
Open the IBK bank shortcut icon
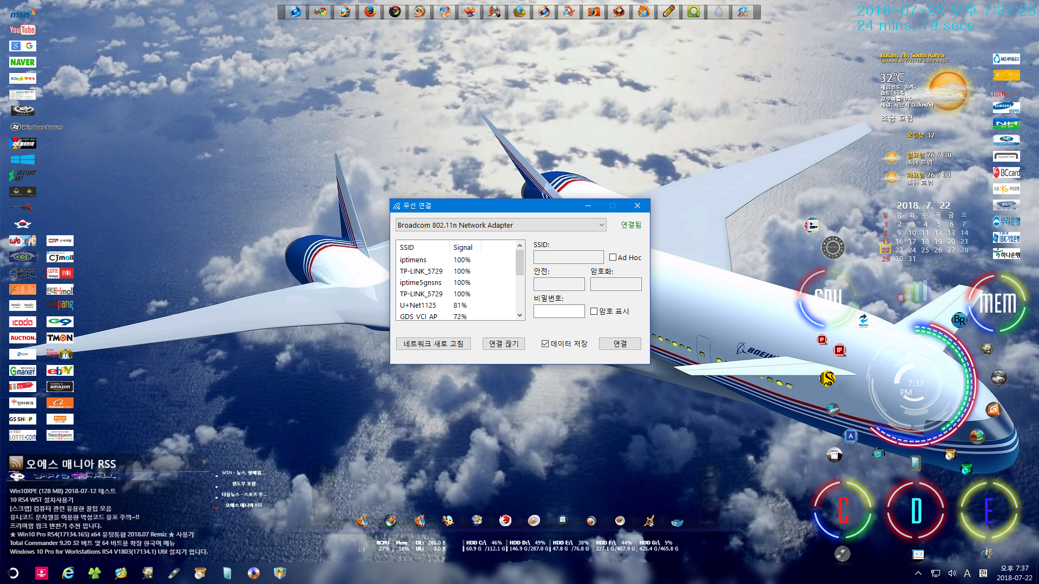pos(1006,238)
